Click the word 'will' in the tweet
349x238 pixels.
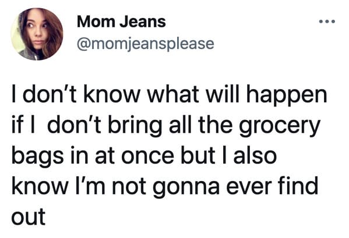(223, 94)
